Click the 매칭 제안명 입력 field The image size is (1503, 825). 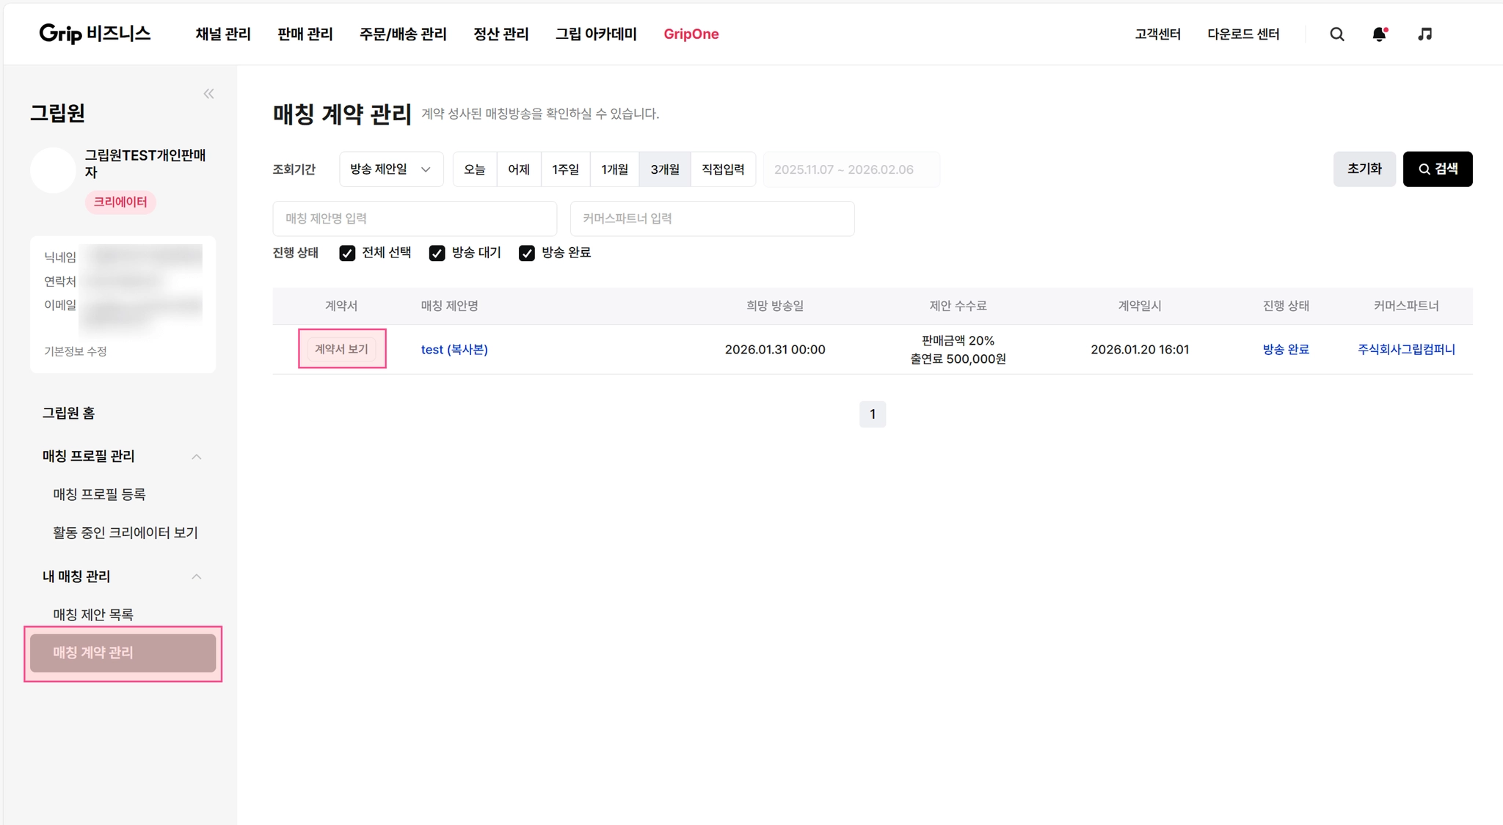click(414, 219)
